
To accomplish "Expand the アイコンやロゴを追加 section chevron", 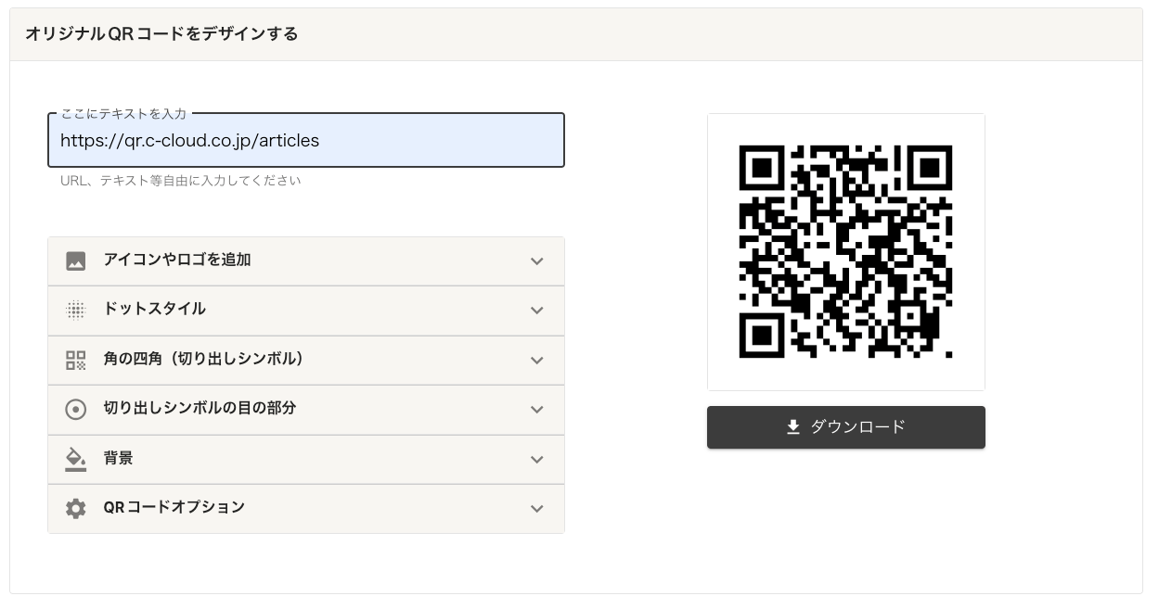I will point(537,260).
